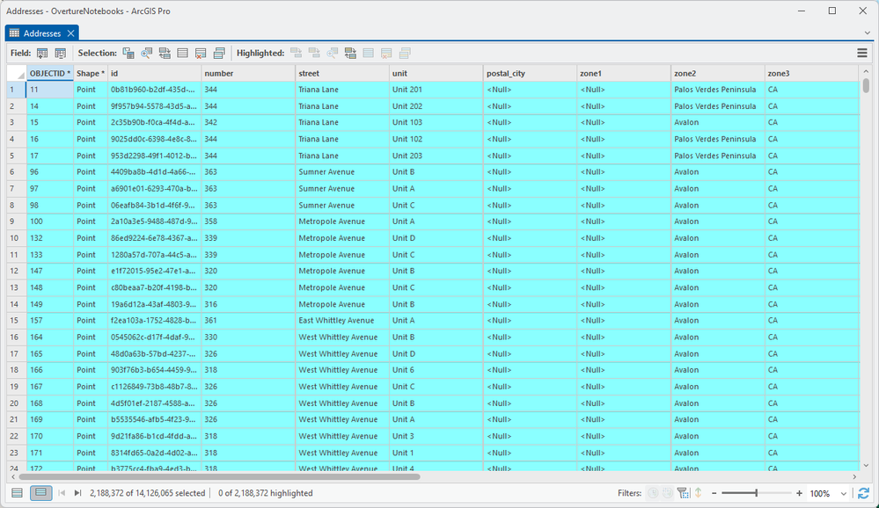
Task: Delete the selected rows
Action: click(x=199, y=53)
